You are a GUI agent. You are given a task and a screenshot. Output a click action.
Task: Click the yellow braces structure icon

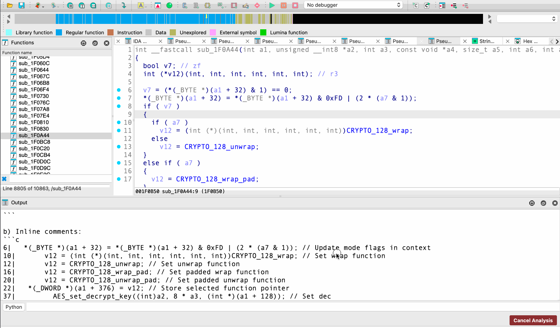(207, 5)
